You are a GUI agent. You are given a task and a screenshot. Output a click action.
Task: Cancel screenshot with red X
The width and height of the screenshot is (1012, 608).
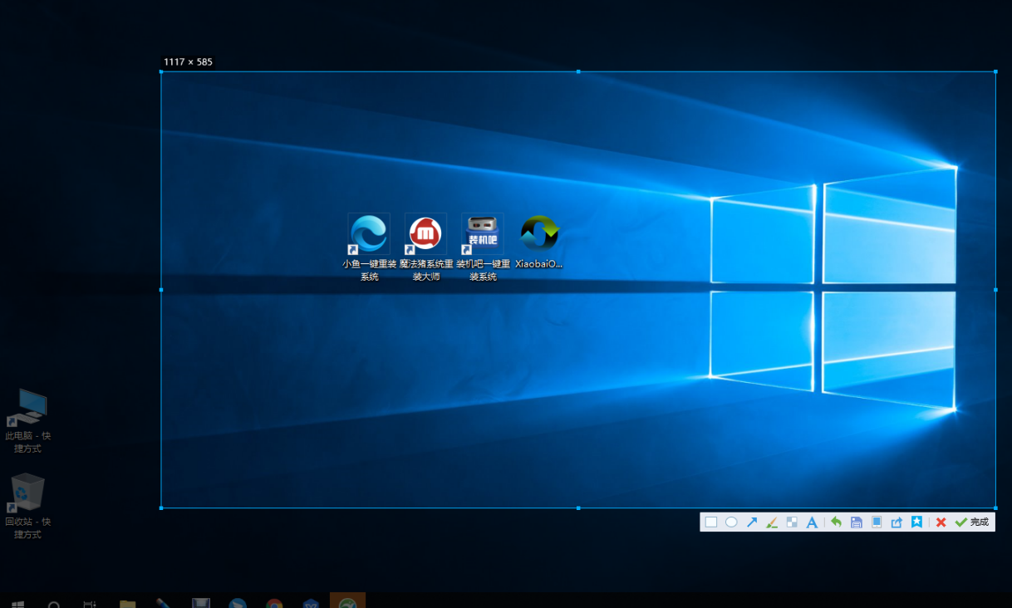pyautogui.click(x=941, y=522)
